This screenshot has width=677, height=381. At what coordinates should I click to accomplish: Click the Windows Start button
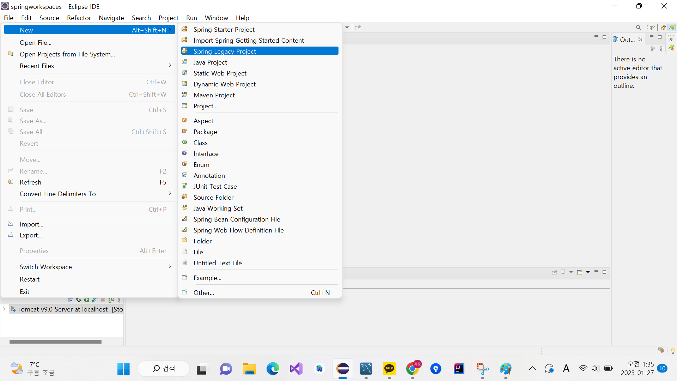[123, 369]
